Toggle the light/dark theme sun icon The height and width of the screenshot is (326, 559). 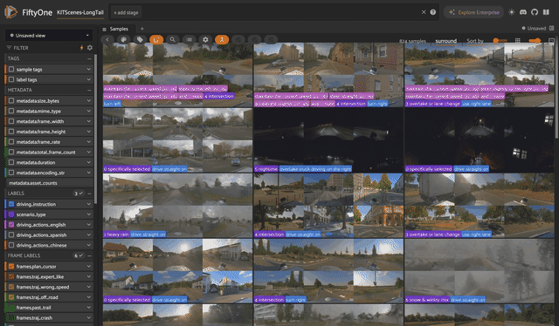[512, 12]
